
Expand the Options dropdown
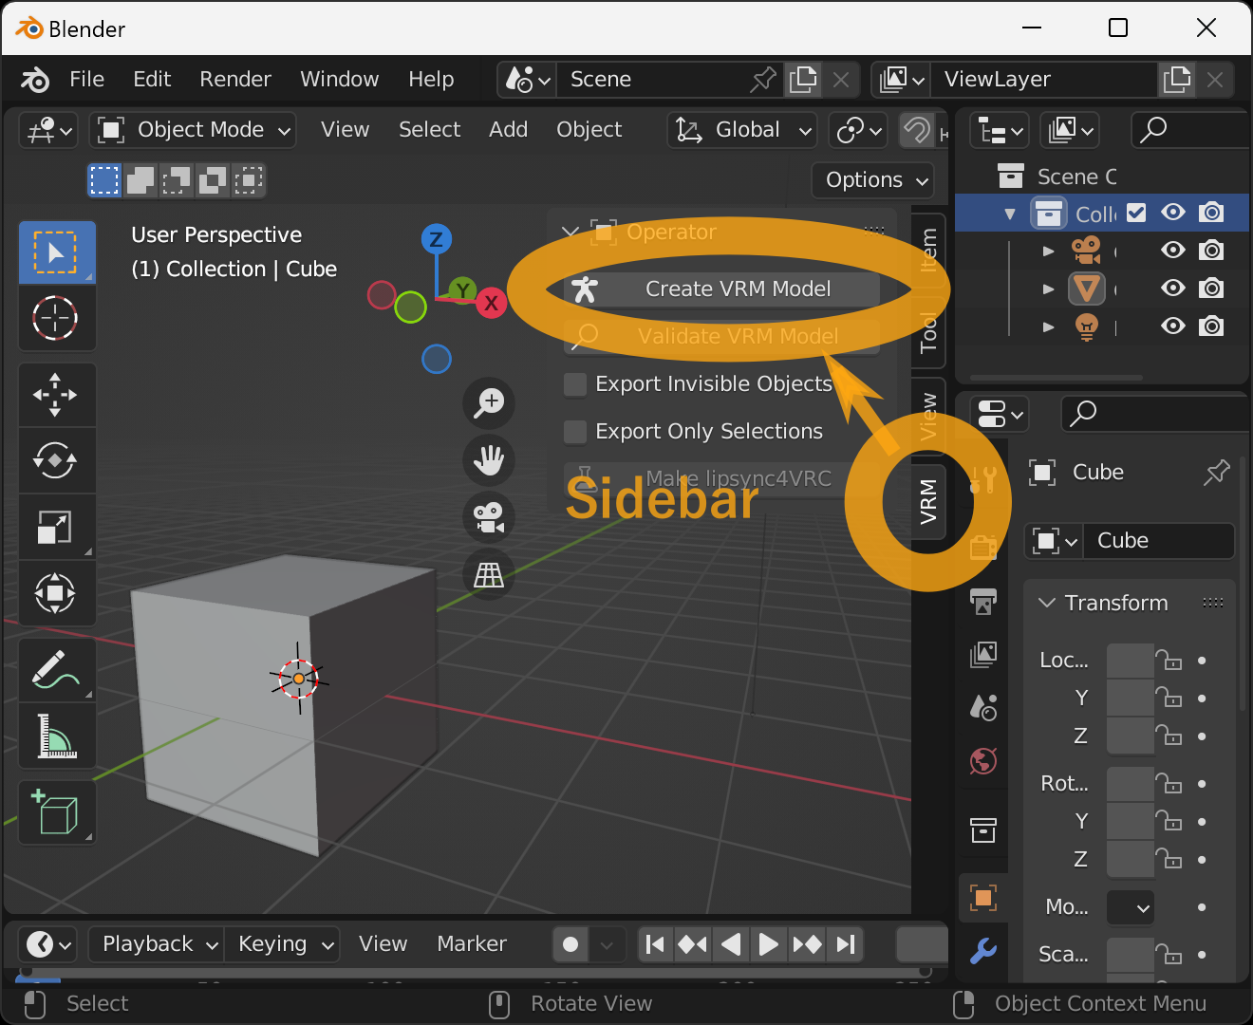coord(873,180)
